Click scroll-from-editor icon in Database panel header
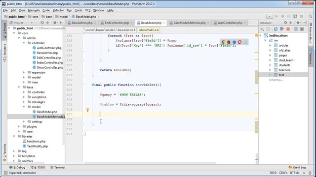Image resolution: width=316 pixels, height=177 pixels. pyautogui.click(x=285, y=23)
